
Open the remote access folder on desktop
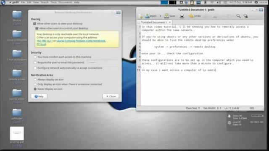(17, 73)
